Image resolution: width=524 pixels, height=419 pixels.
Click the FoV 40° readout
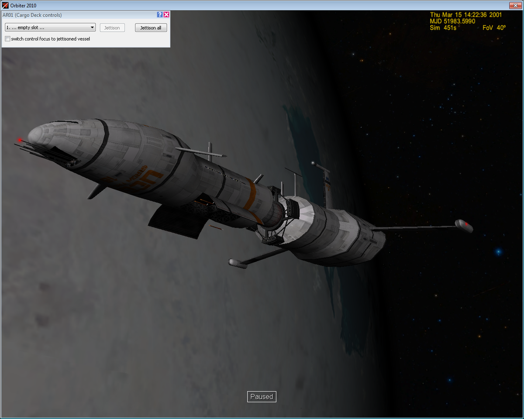point(494,27)
